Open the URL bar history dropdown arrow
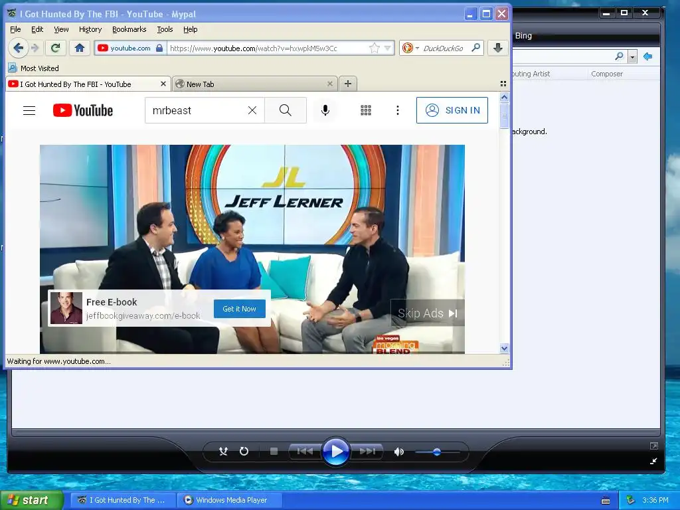Viewport: 680px width, 510px height. pos(387,48)
